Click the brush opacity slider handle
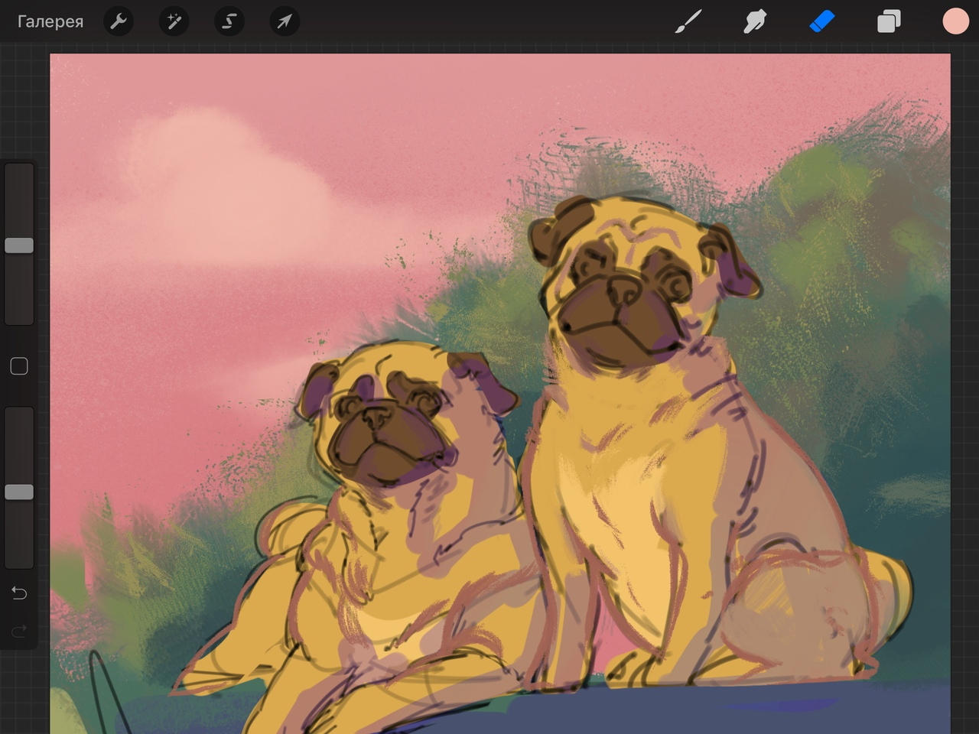The height and width of the screenshot is (734, 979). coord(19,492)
